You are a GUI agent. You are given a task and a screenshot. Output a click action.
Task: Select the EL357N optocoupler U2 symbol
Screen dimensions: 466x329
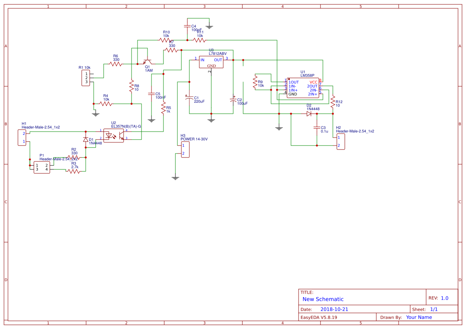tap(114, 136)
